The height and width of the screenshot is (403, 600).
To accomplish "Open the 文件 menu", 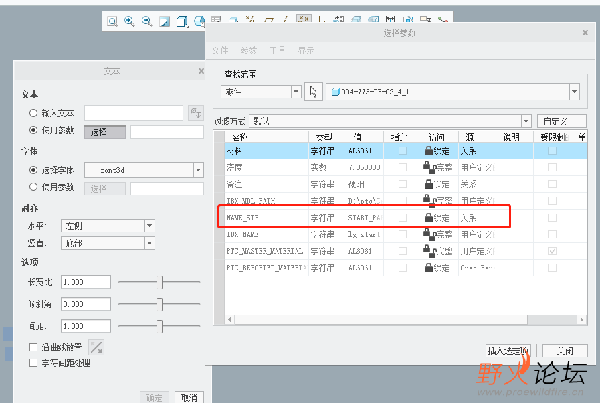I will pos(220,50).
